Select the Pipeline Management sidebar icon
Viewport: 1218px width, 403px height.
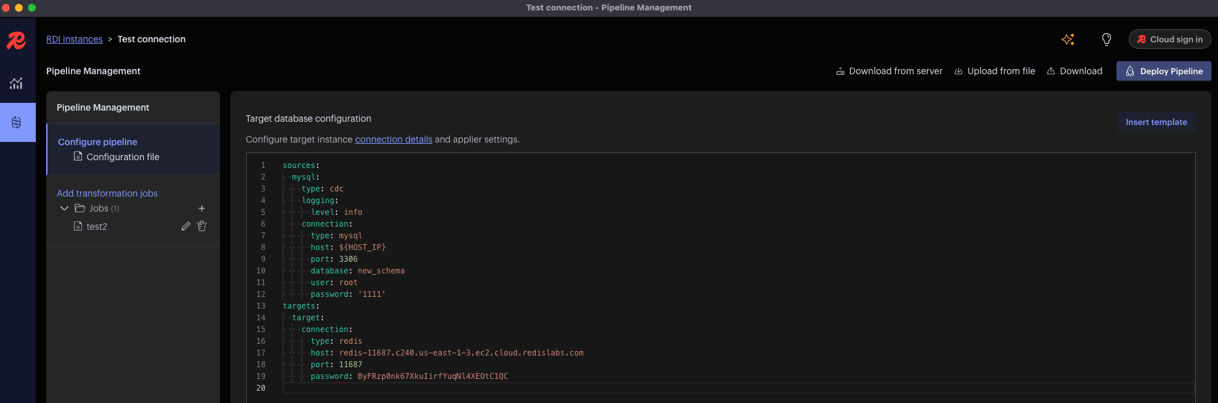16,122
